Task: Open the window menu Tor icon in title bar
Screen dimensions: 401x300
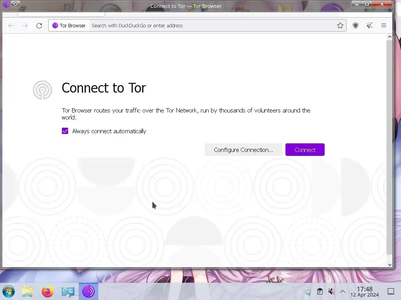Action: click(6, 4)
